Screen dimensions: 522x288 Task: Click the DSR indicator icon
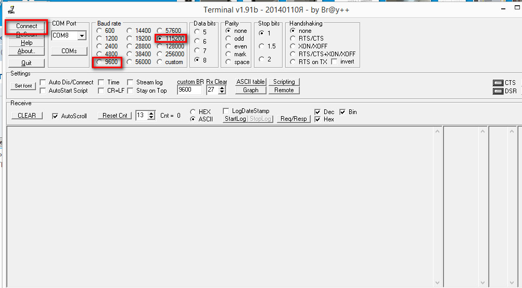coord(498,91)
